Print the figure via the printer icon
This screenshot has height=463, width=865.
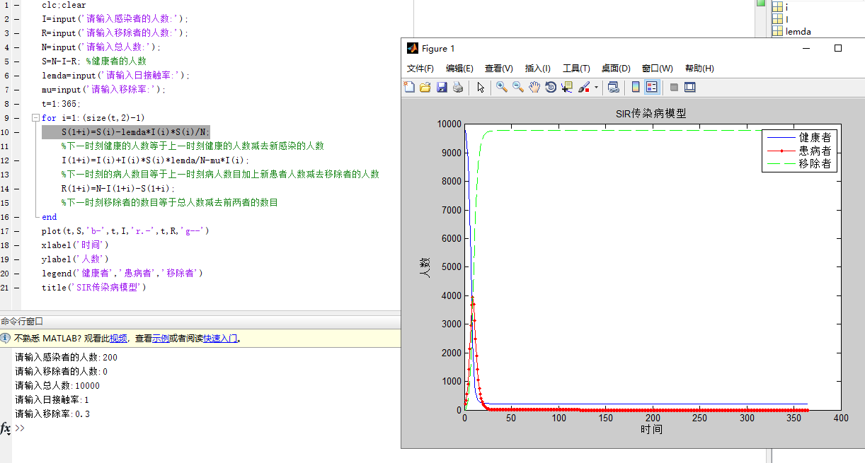459,87
